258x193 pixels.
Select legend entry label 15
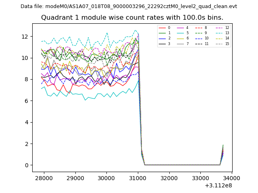[x=227, y=43]
